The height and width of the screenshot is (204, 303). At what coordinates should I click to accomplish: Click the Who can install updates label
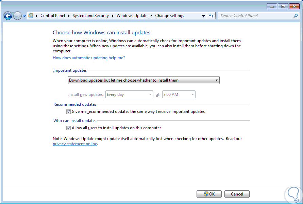click(75, 121)
